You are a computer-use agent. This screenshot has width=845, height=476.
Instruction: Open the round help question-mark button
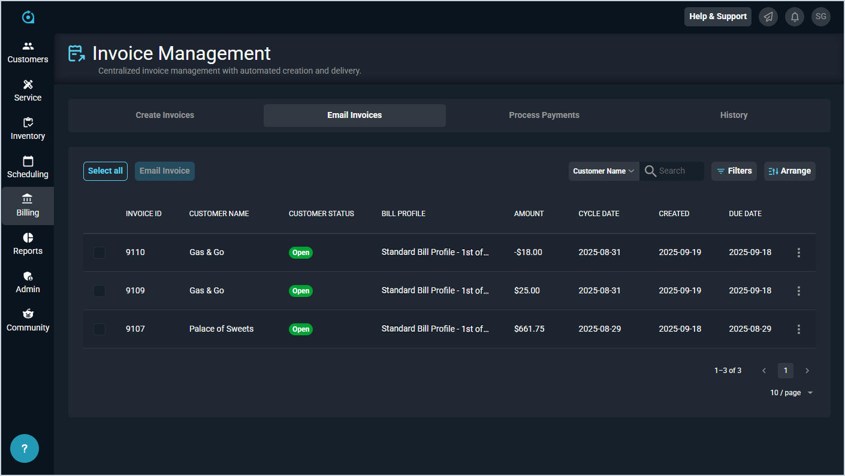click(25, 448)
